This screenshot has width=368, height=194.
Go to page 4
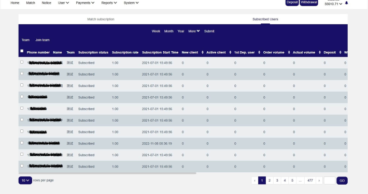(285, 181)
